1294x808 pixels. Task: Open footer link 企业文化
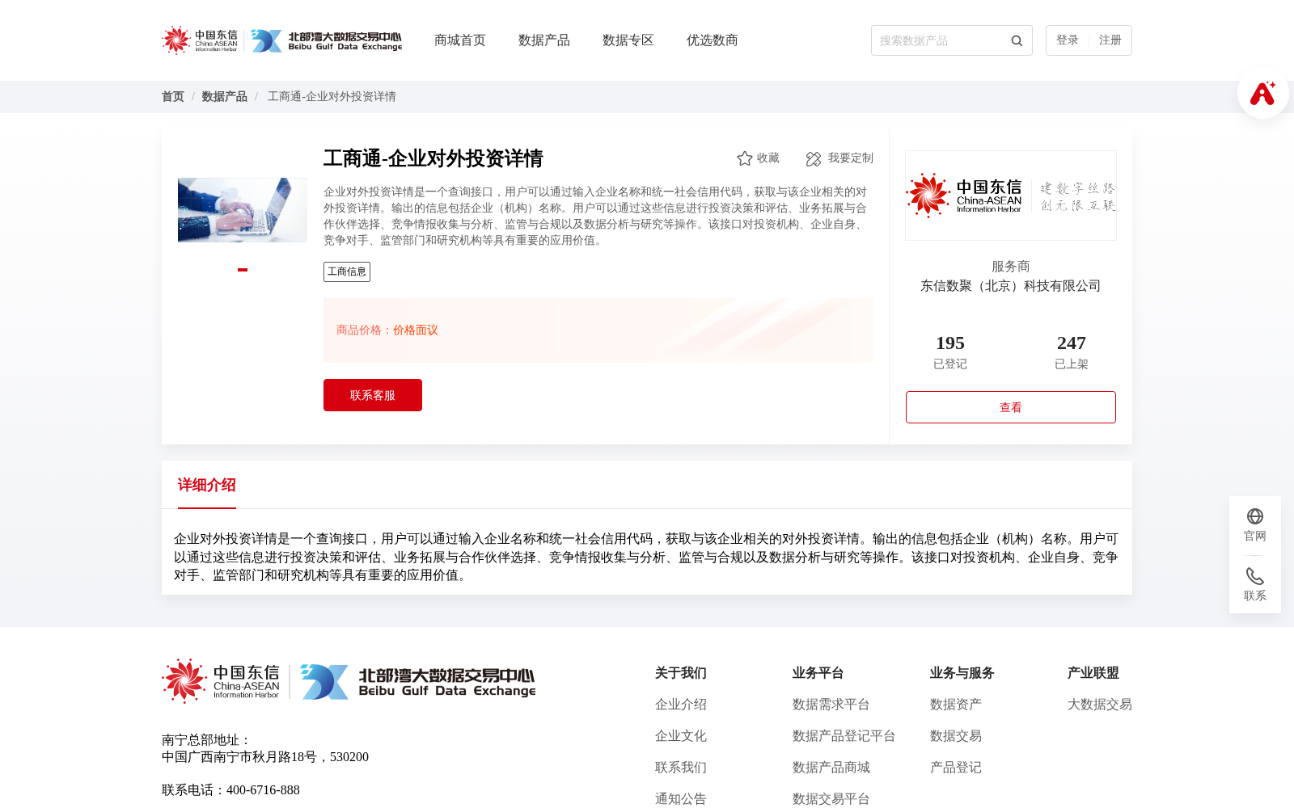[681, 736]
